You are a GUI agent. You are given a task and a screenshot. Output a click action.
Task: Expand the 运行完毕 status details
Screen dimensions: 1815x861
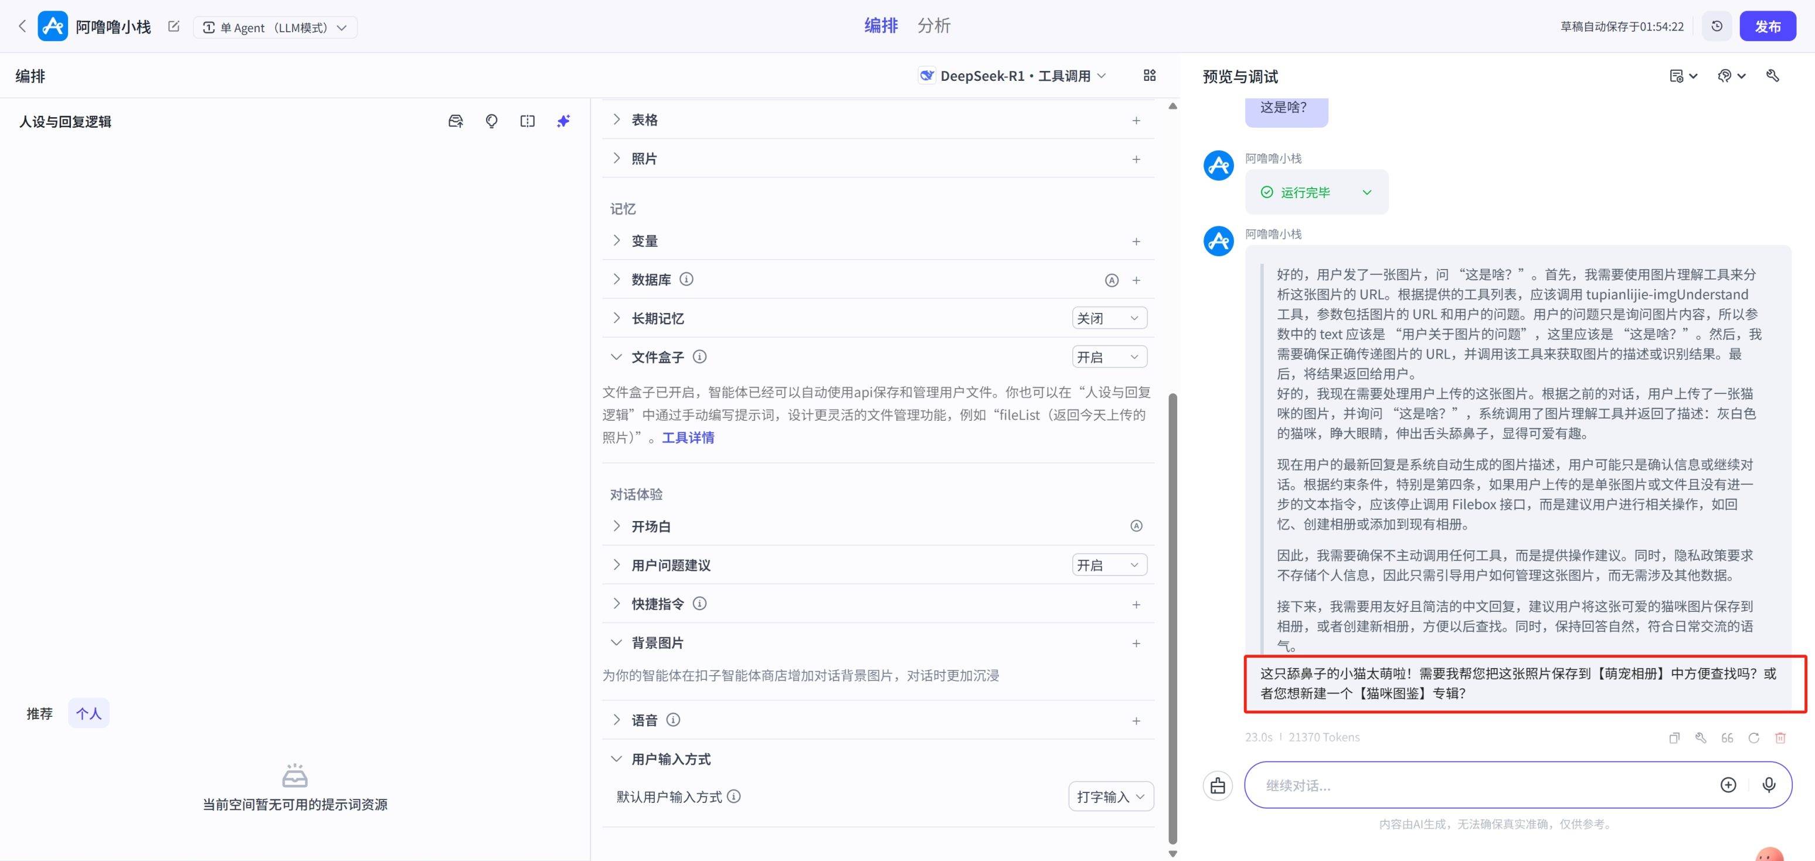[1367, 192]
